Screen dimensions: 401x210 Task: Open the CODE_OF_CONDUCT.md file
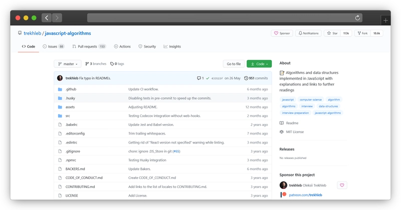84,178
